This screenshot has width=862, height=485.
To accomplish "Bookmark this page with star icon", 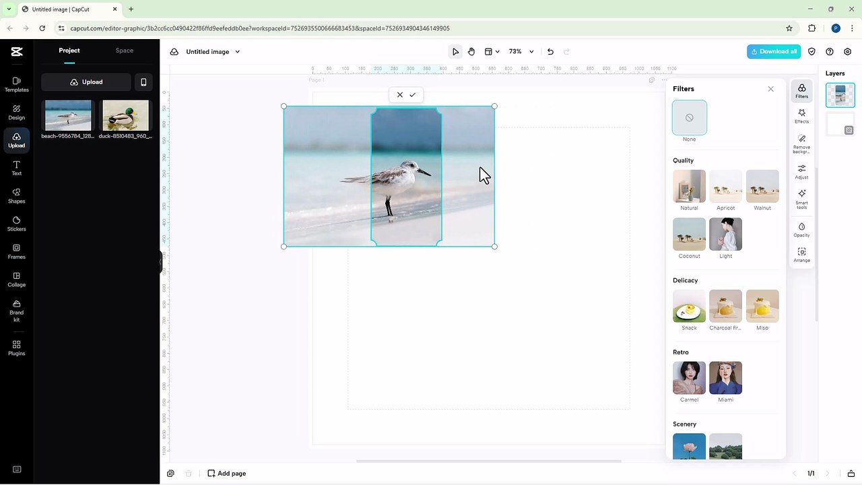I will (789, 28).
